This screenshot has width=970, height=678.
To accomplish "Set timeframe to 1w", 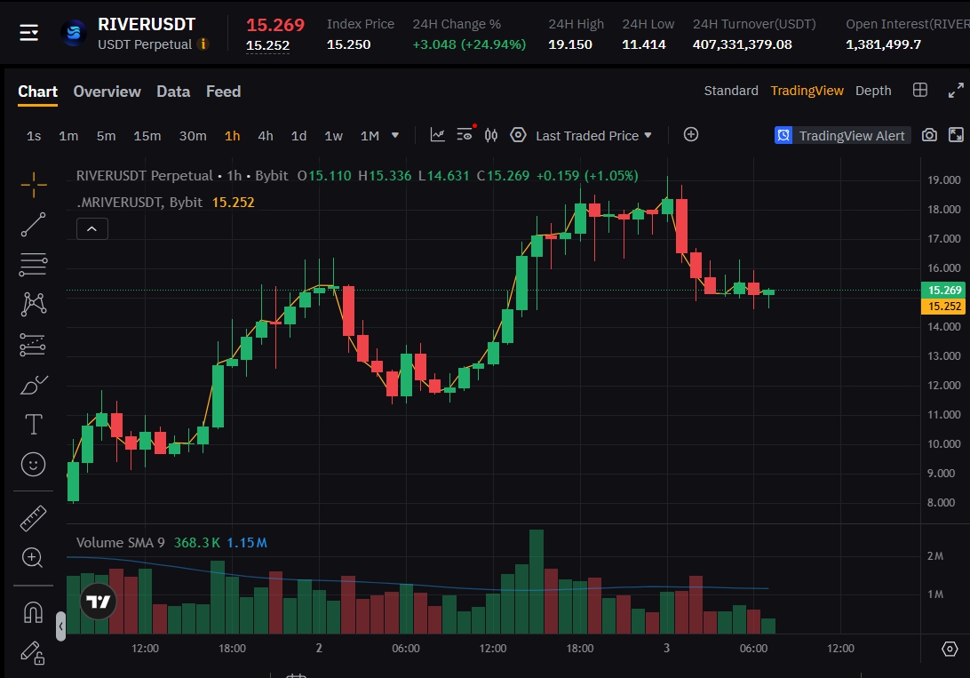I will pos(333,135).
